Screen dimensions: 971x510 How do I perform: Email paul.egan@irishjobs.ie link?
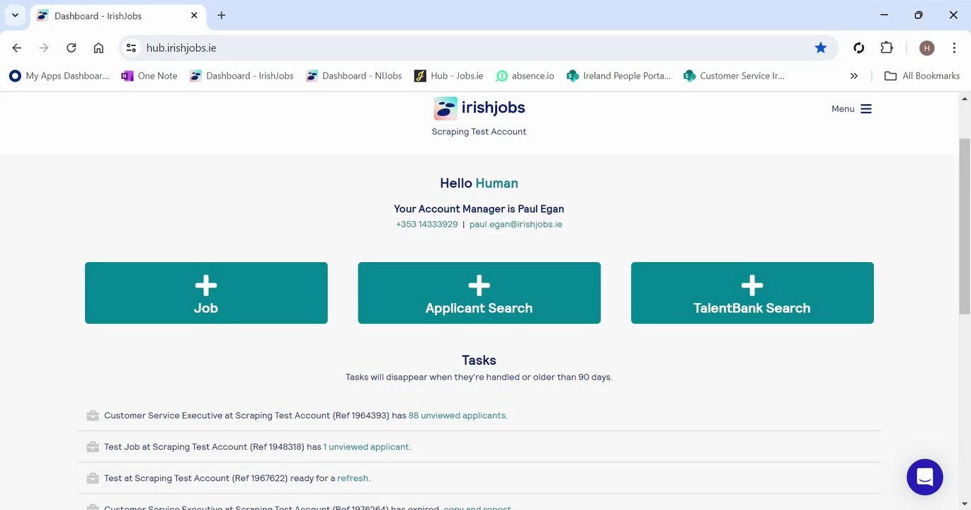[x=516, y=225]
